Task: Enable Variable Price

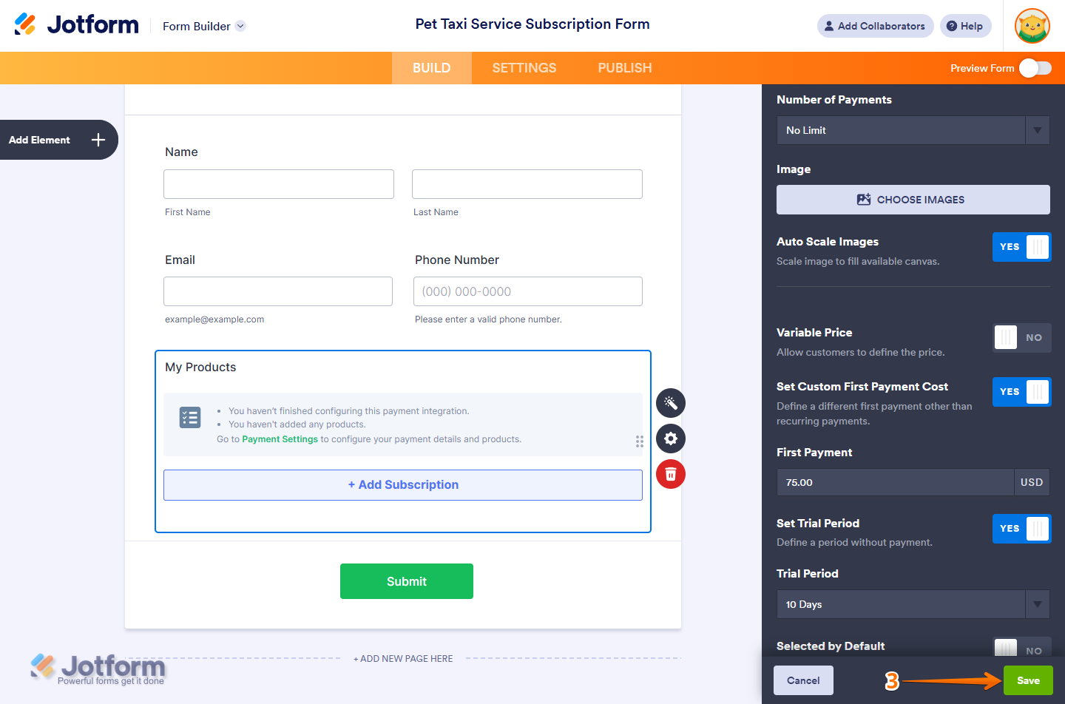Action: tap(1021, 337)
